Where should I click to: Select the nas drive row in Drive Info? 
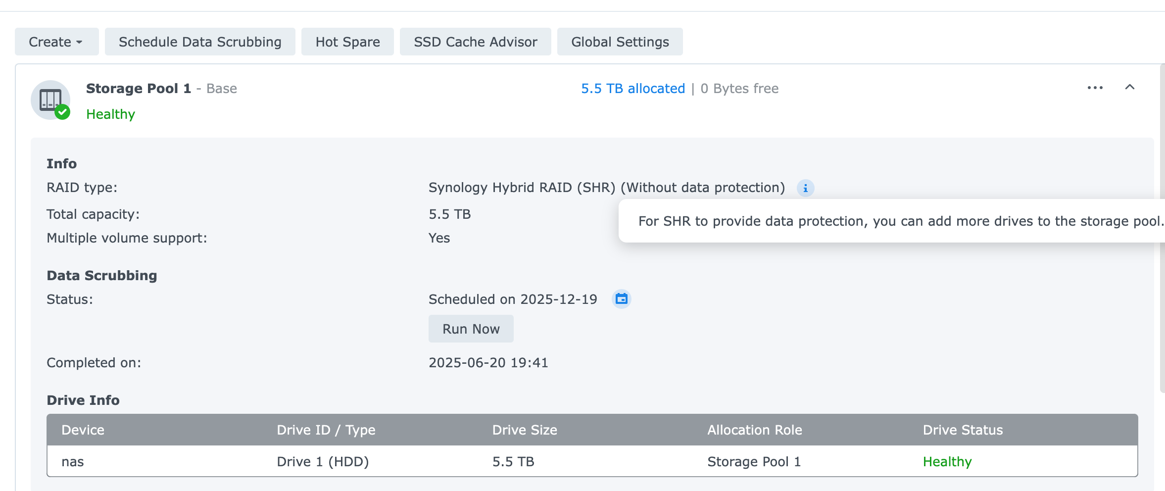pyautogui.click(x=73, y=461)
